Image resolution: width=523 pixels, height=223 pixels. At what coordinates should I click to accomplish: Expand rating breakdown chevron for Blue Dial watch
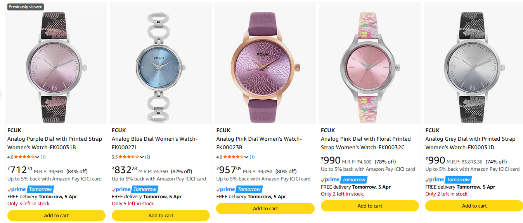(x=142, y=157)
